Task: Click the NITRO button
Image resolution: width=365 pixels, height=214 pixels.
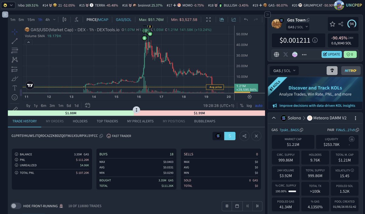Action: 351,70
